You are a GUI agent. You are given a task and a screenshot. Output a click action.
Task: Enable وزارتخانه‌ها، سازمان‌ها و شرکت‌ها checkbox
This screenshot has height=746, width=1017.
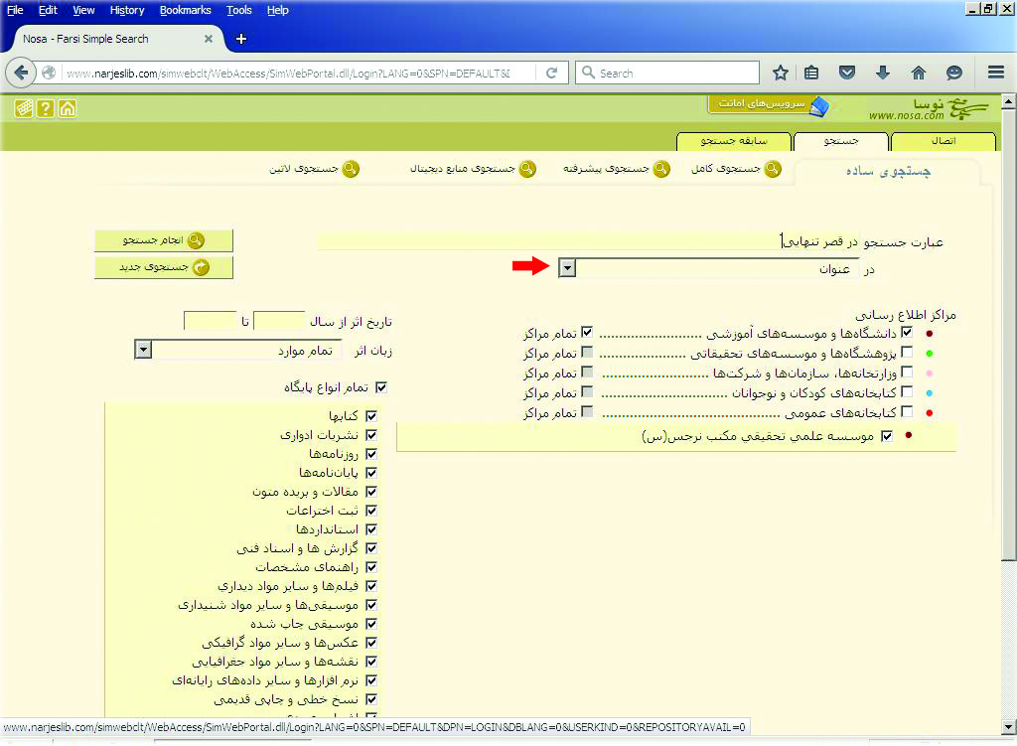(x=907, y=373)
